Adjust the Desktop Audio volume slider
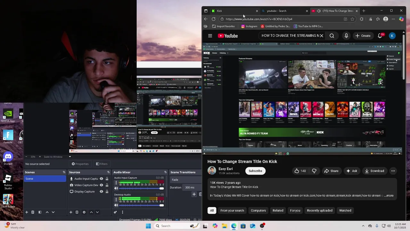 (x=141, y=205)
